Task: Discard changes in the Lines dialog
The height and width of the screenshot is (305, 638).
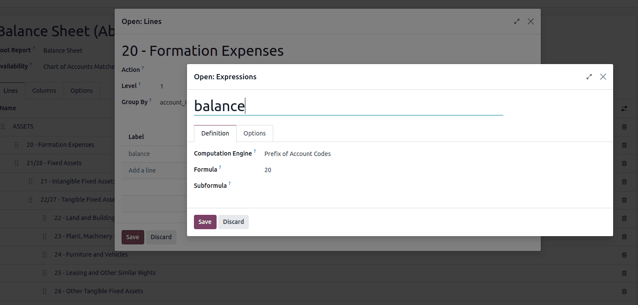Action: pyautogui.click(x=161, y=237)
